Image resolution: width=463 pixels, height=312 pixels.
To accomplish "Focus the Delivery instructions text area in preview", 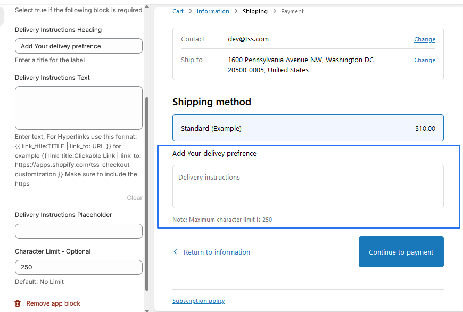I will pos(308,186).
